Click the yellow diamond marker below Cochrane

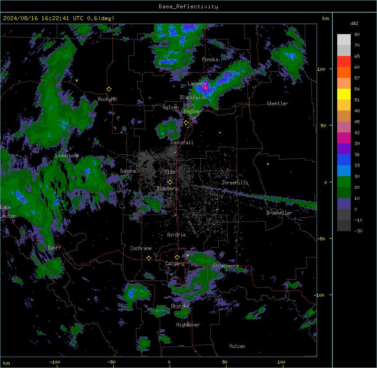[149, 258]
